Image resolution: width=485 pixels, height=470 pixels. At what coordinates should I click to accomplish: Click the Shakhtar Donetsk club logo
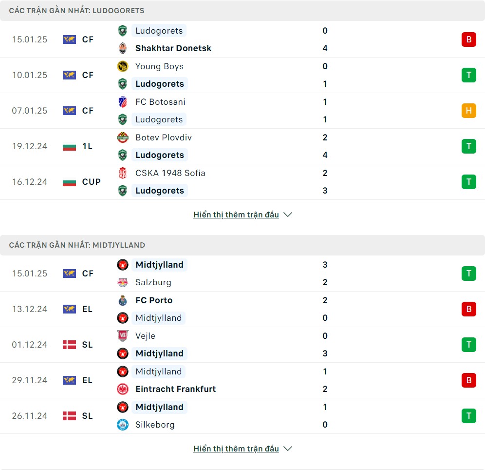pos(123,48)
